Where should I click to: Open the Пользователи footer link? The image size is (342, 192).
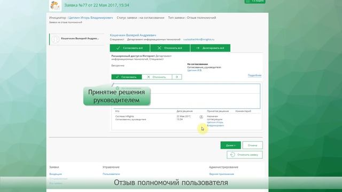[111, 174]
